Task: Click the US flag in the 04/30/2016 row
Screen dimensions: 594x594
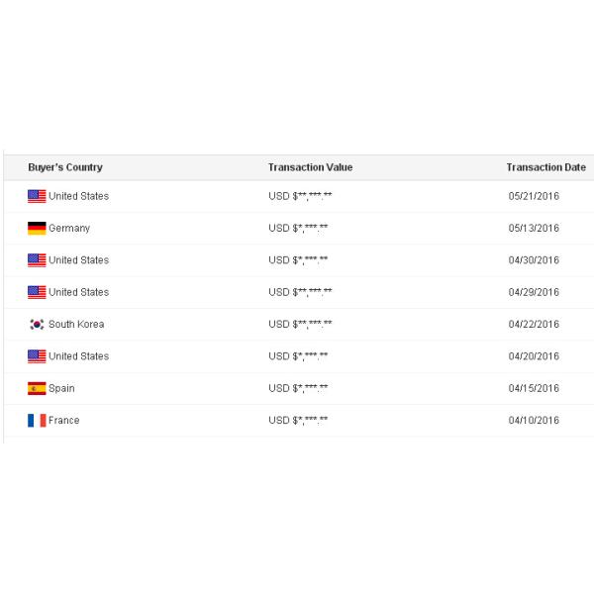Action: coord(37,260)
